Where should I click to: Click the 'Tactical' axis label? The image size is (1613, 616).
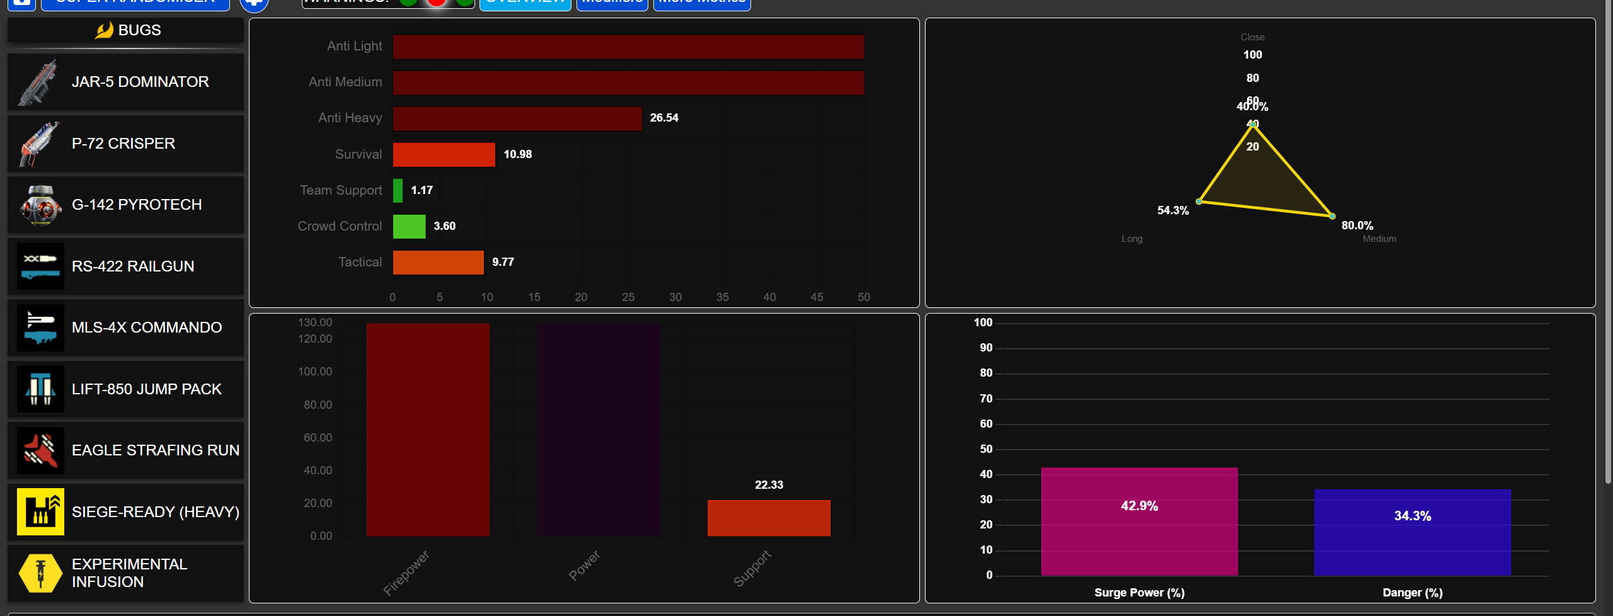[360, 262]
